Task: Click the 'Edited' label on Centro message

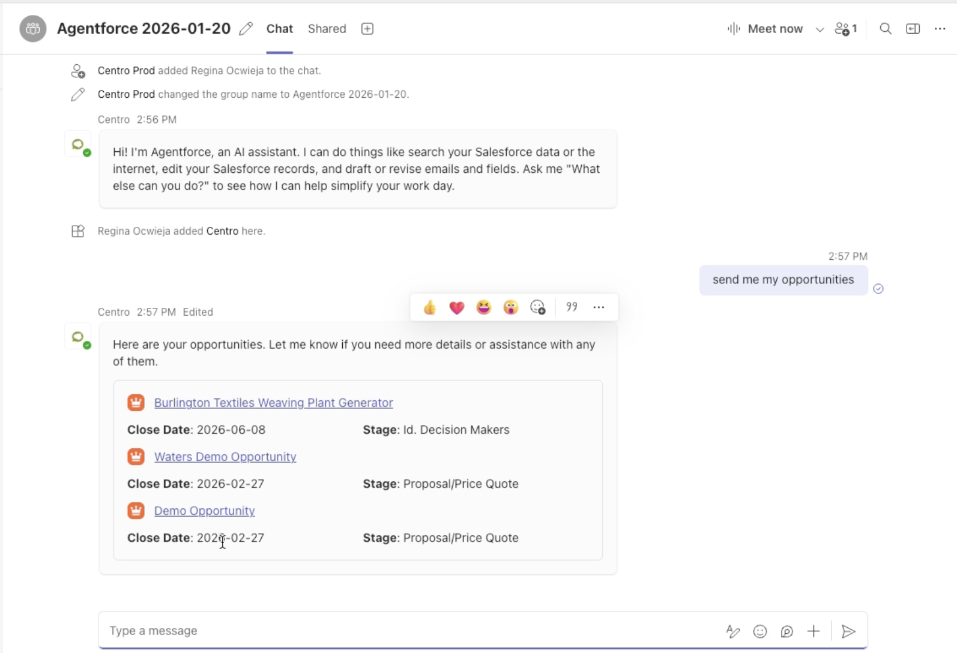Action: pos(198,312)
